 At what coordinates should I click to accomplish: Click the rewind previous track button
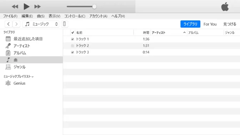click(x=15, y=6)
